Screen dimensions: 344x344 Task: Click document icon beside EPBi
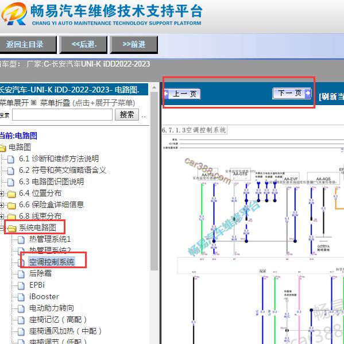[21, 285]
